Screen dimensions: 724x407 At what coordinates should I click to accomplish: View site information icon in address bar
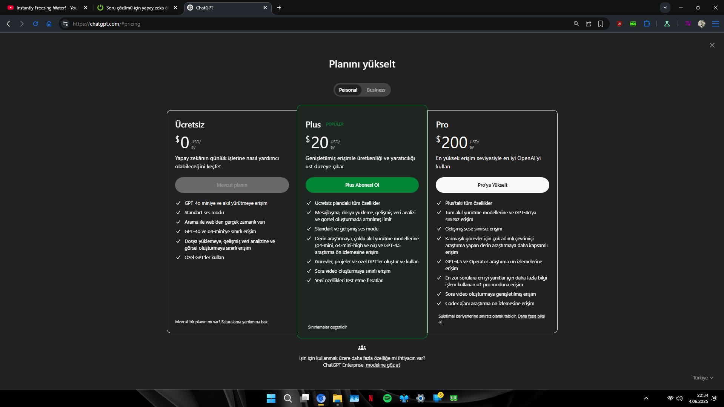(65, 24)
